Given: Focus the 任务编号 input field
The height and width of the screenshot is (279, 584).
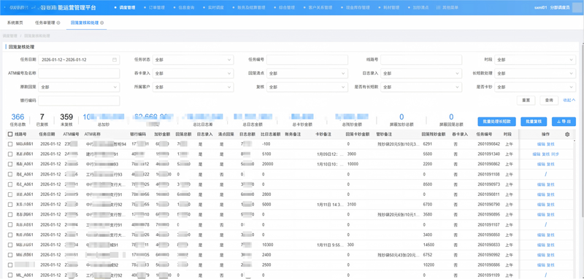Looking at the screenshot, I should (307, 60).
